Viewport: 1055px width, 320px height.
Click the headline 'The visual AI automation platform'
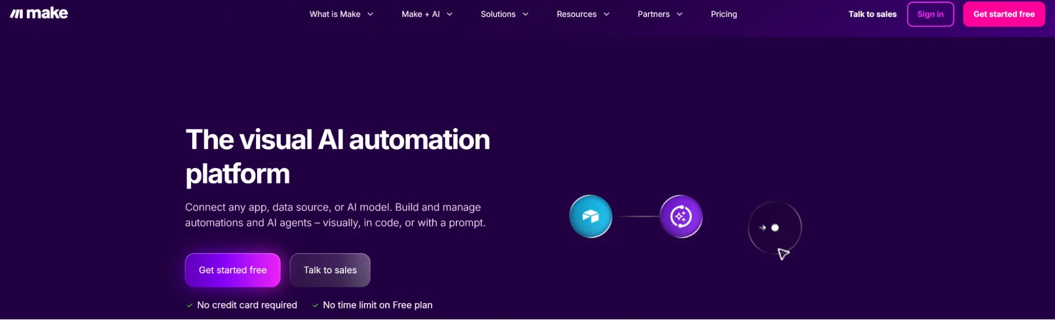[x=338, y=156]
